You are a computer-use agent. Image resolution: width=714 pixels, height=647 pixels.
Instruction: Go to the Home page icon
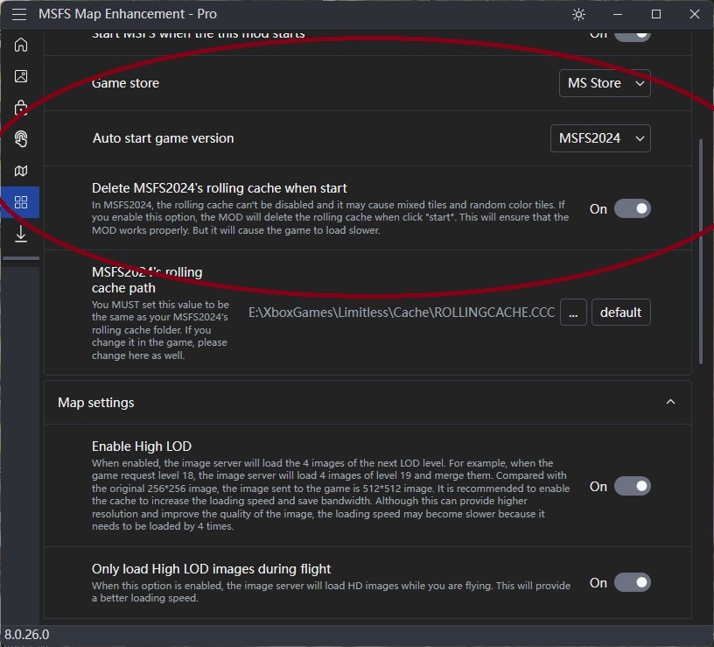click(x=21, y=45)
